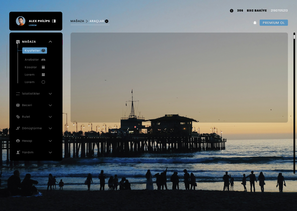This screenshot has height=211, width=297.
Task: Expand the İstatistikler section chevron
Action: [50, 94]
